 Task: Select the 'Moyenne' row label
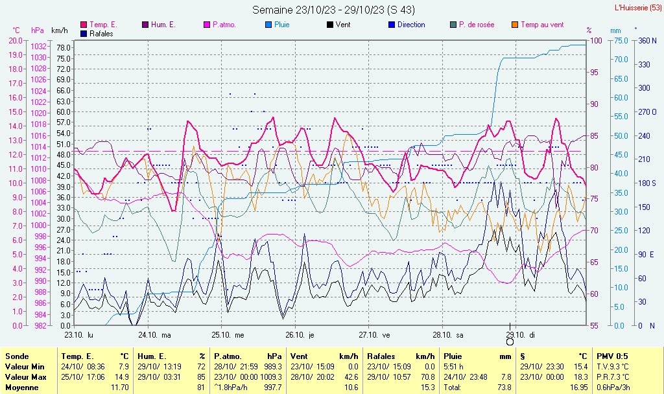(x=21, y=388)
